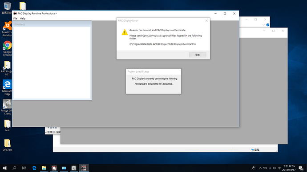Viewport: 307px width, 172px height.
Task: Launch Google Chrome desktop shortcut
Action: tap(7, 49)
